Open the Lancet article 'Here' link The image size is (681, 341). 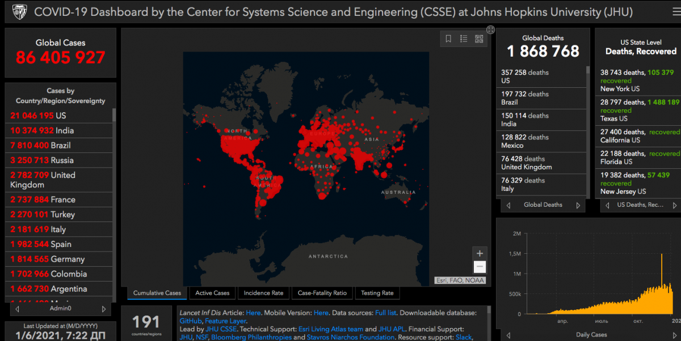click(x=253, y=313)
